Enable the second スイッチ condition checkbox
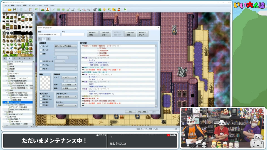The width and height of the screenshot is (267, 150). [41, 50]
